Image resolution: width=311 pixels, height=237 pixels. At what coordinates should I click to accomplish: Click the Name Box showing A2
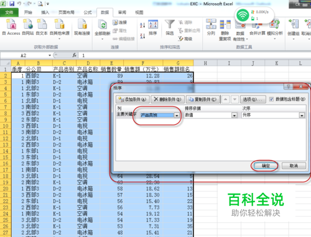coord(24,55)
